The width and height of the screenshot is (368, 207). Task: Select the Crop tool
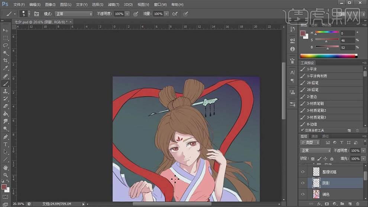[6, 60]
